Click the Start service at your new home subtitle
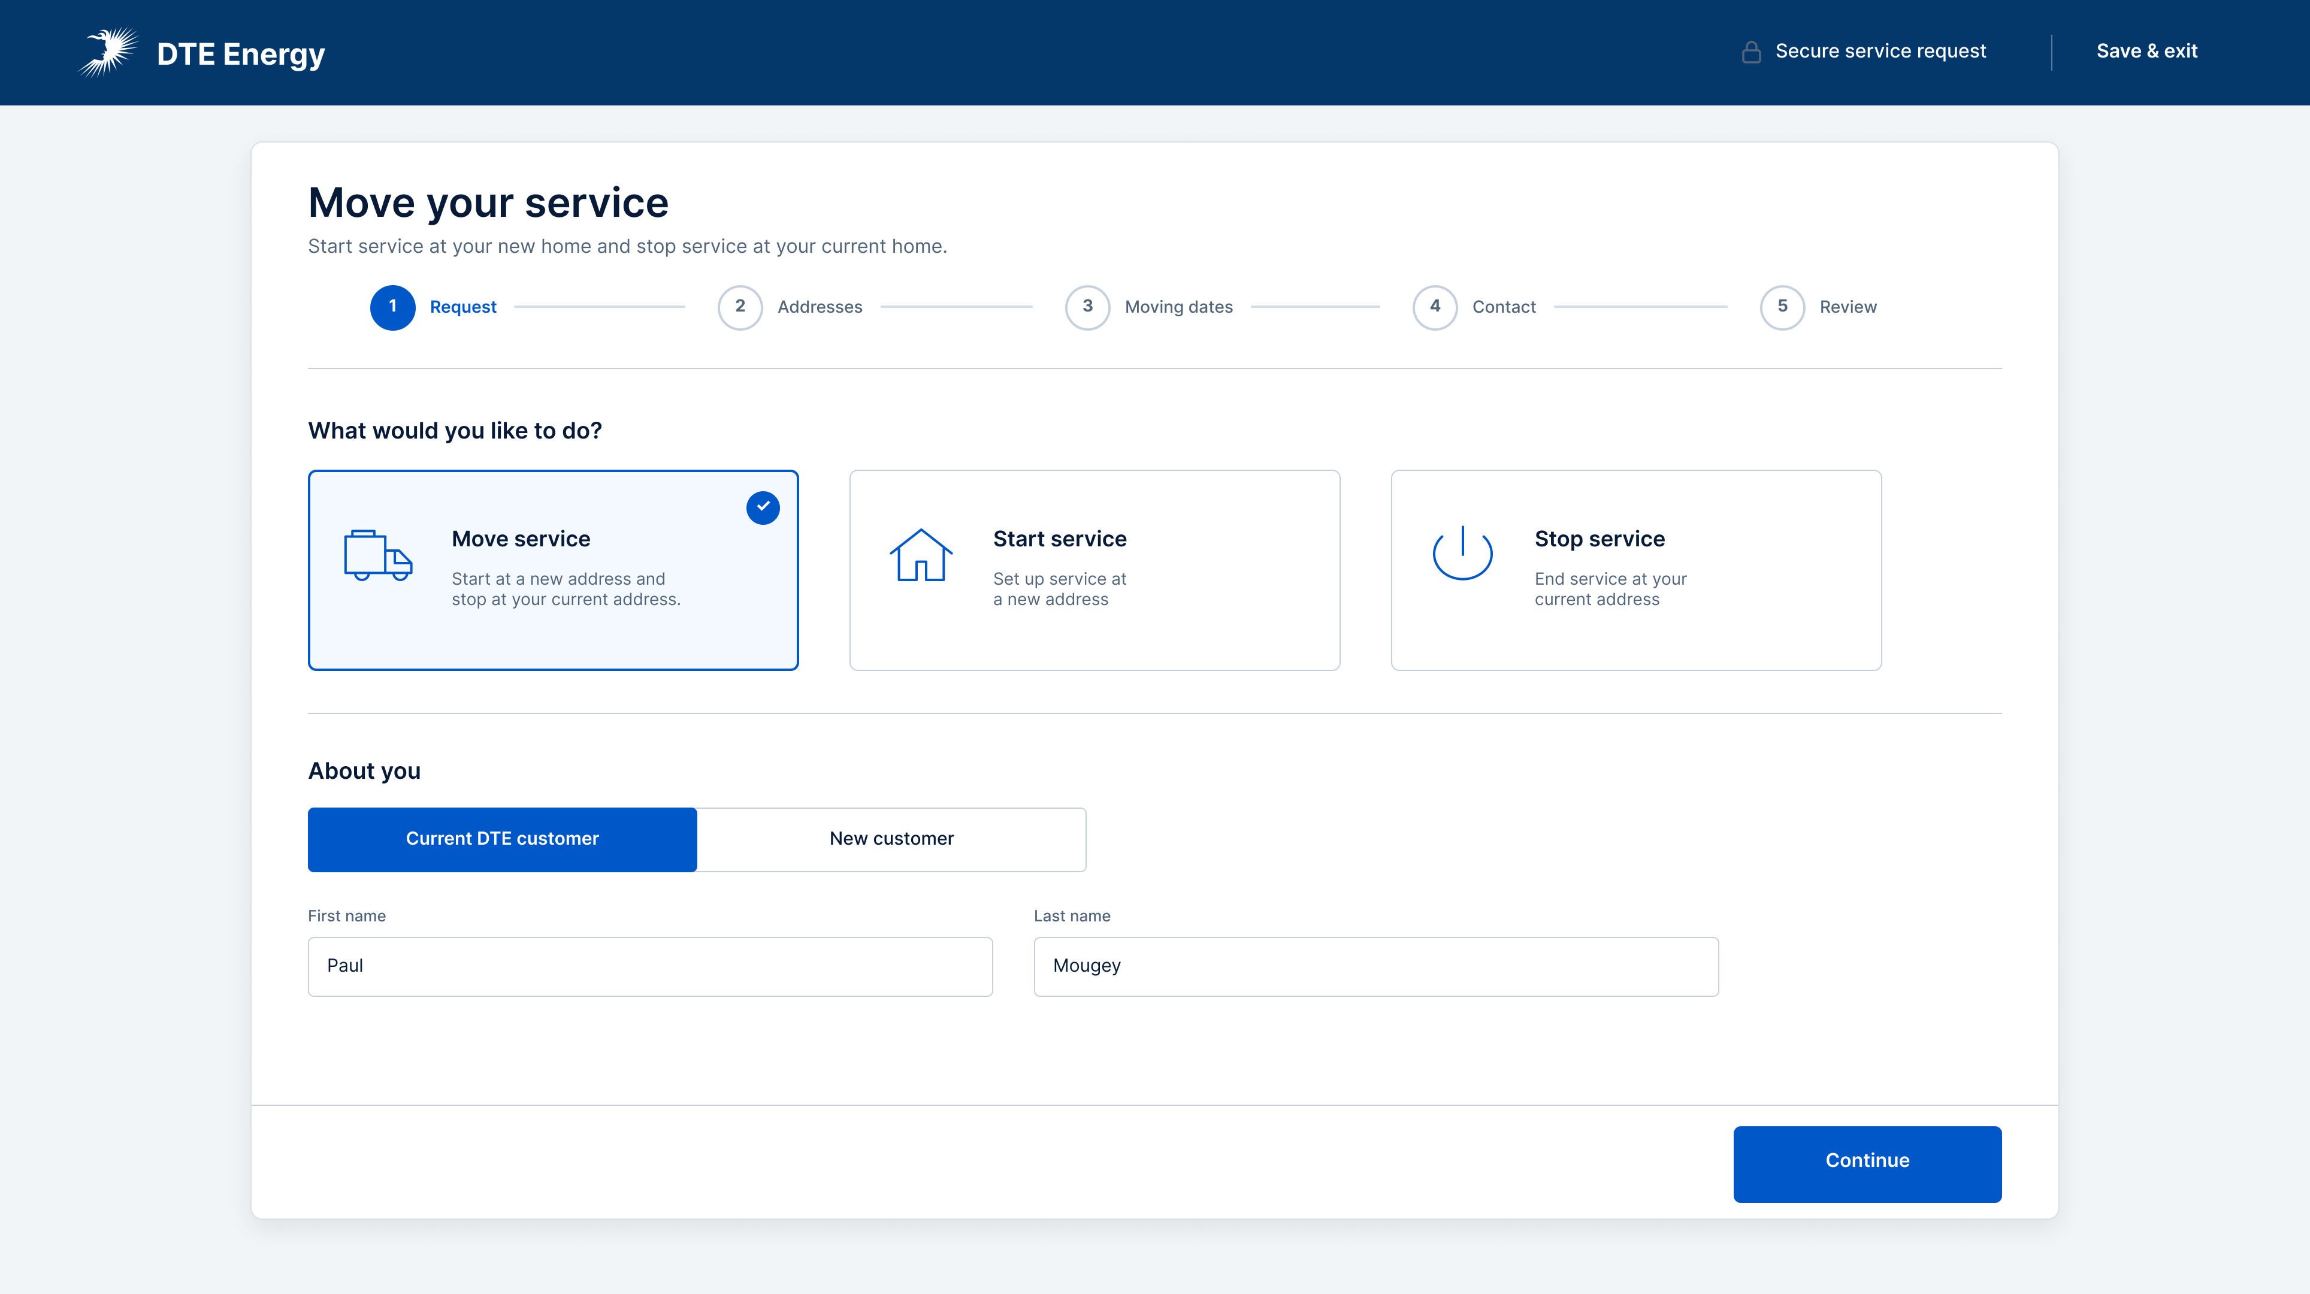This screenshot has height=1294, width=2310. pos(627,247)
